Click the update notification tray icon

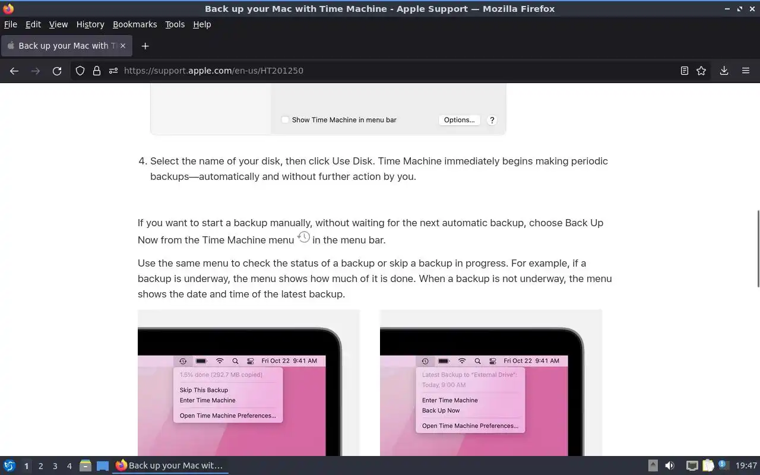point(723,465)
